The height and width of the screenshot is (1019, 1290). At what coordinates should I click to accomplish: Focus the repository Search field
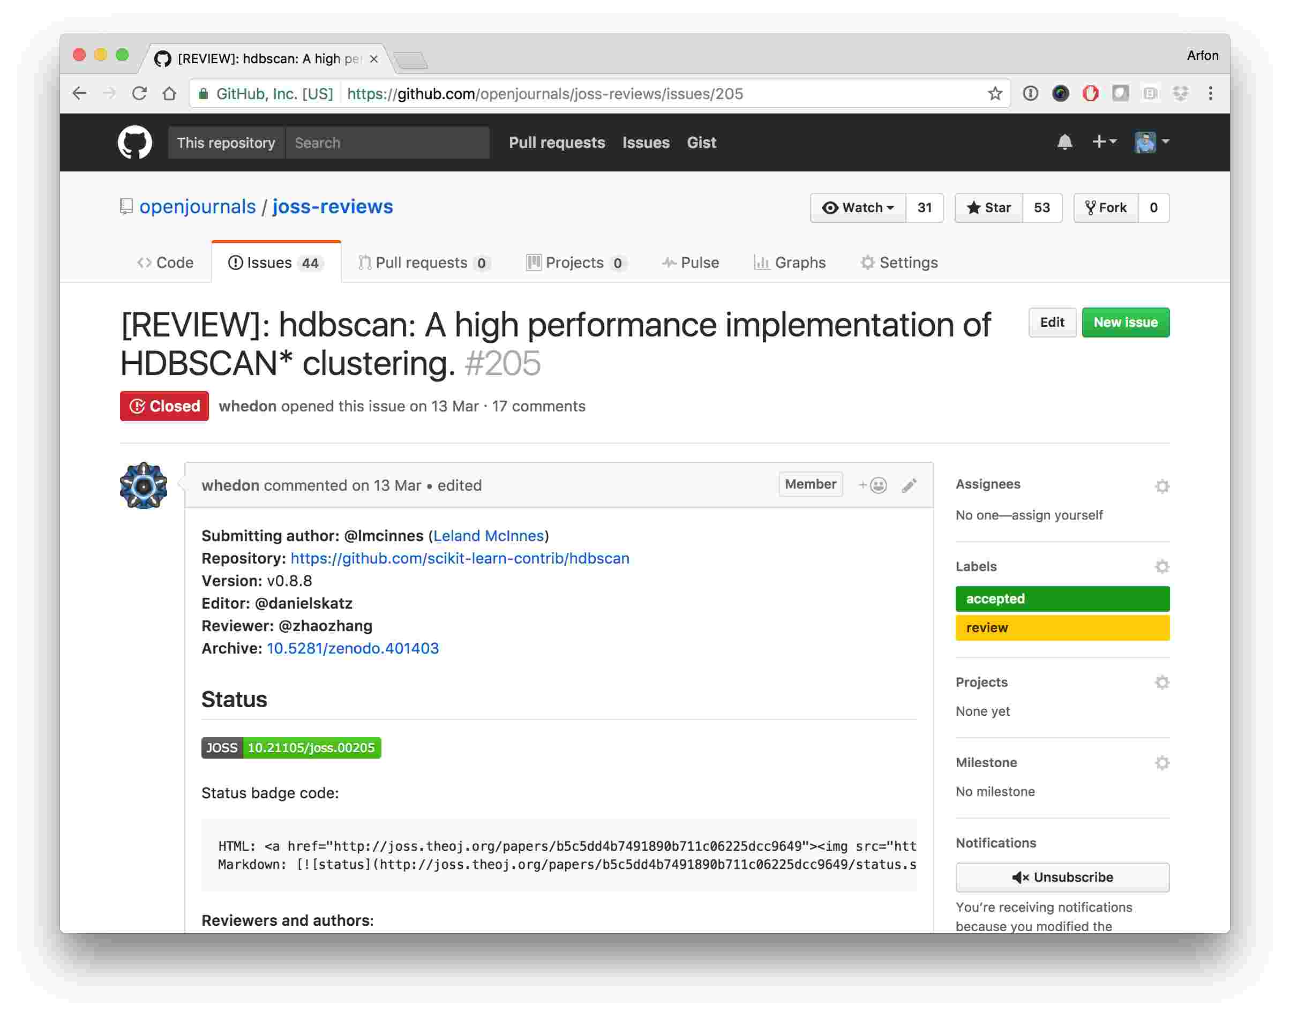coord(388,143)
